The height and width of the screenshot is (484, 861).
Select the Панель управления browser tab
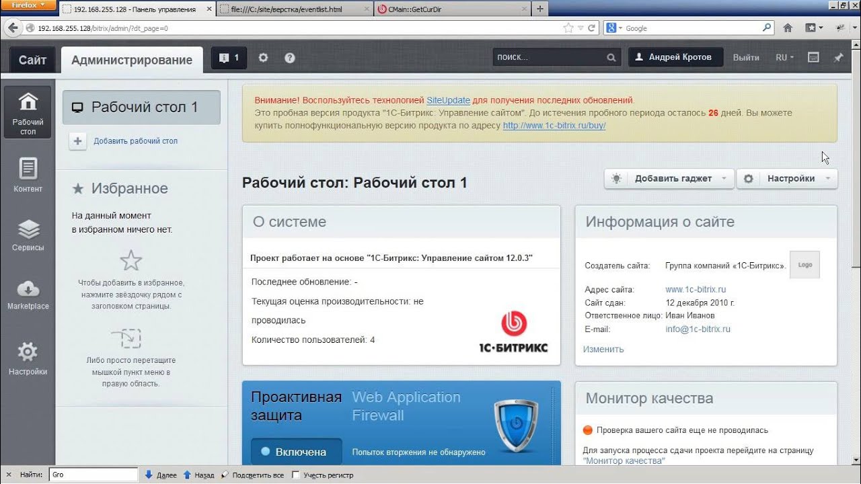[137, 9]
